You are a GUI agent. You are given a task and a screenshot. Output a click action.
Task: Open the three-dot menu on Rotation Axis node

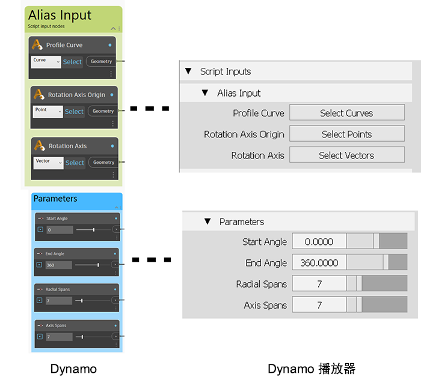pos(113,175)
